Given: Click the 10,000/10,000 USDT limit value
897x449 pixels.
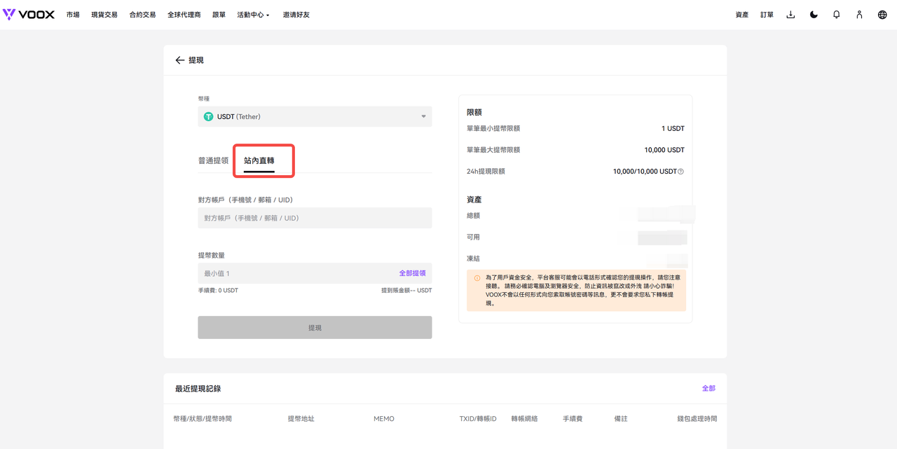Looking at the screenshot, I should click(x=645, y=172).
